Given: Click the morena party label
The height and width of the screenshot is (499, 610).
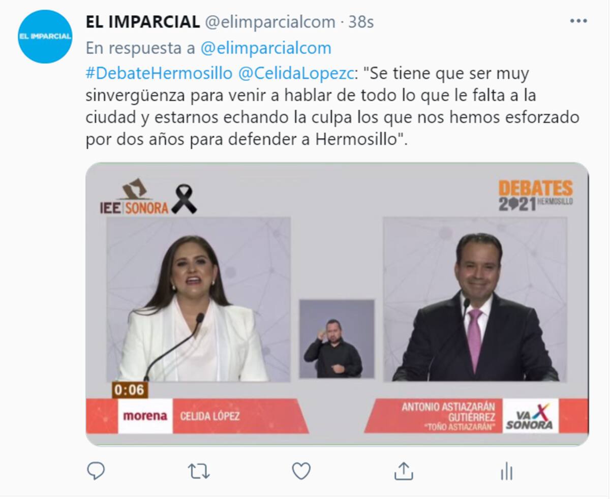Looking at the screenshot, I should (145, 416).
